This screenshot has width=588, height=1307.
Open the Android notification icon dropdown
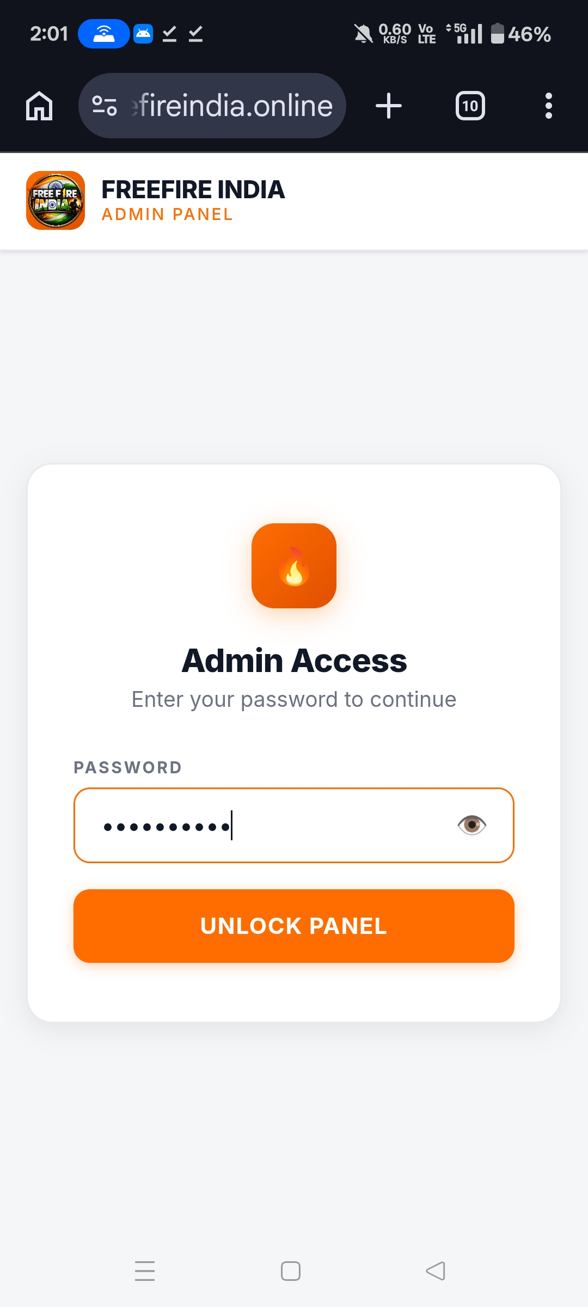pos(142,34)
